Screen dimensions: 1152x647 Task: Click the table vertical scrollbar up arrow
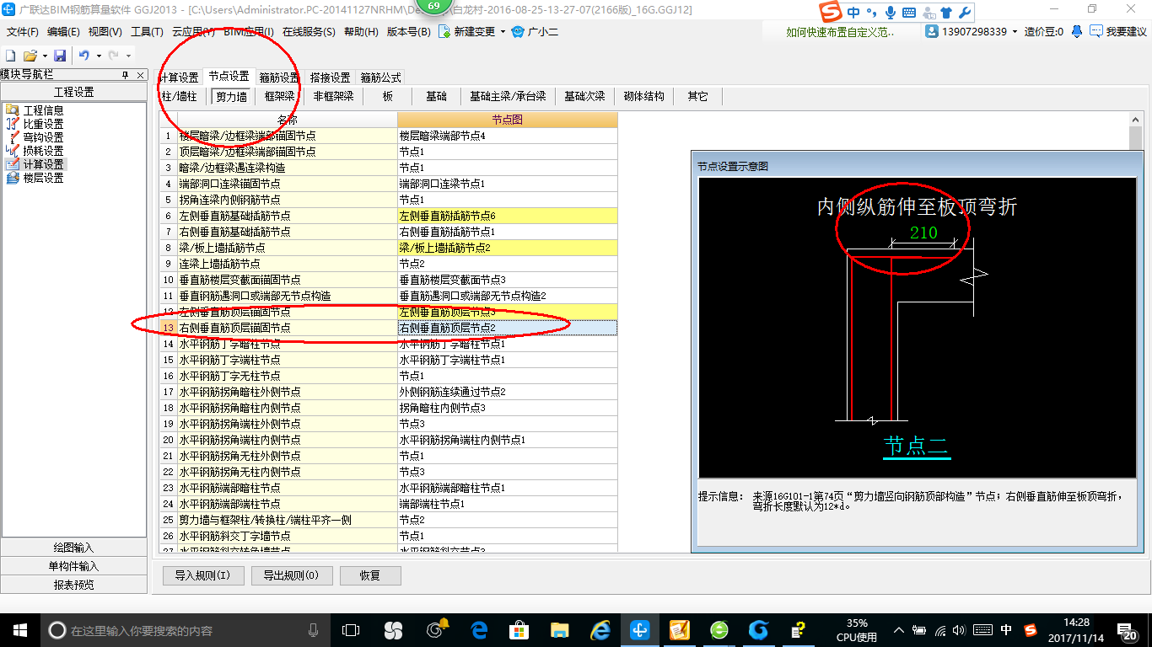coord(1134,120)
